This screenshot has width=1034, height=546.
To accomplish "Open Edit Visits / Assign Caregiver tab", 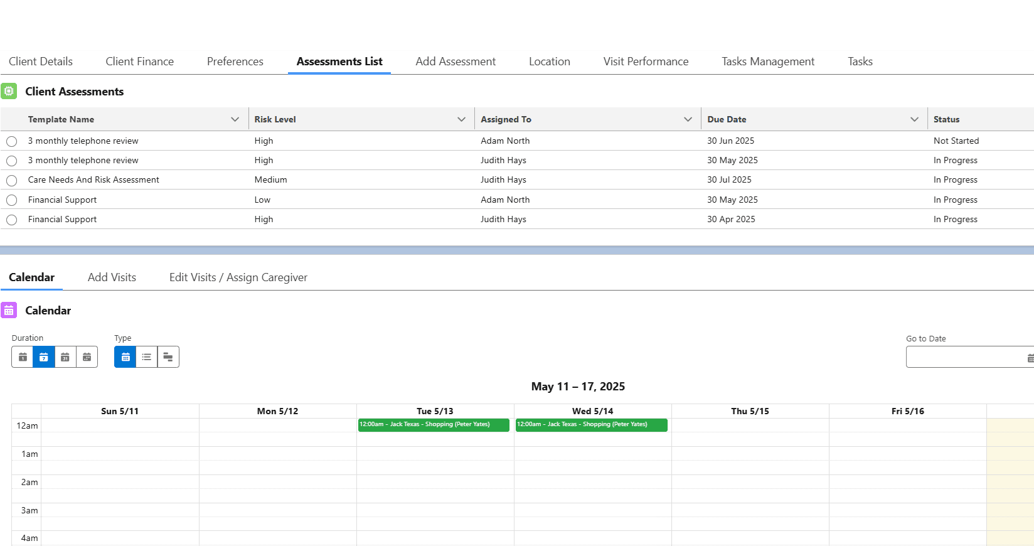I will pyautogui.click(x=238, y=277).
